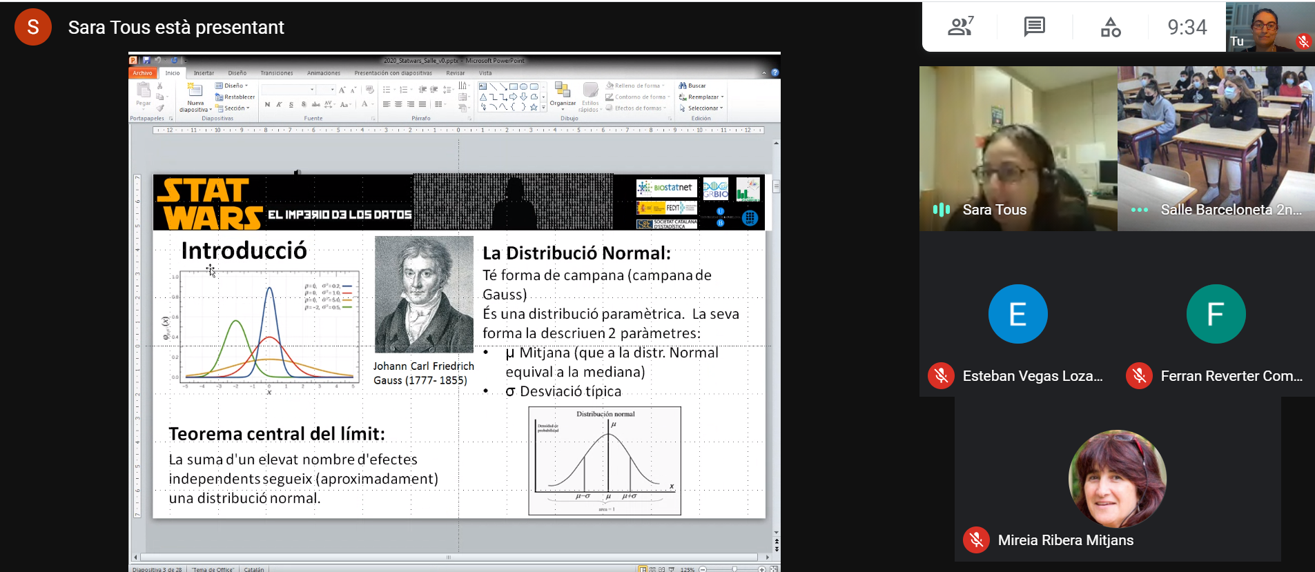
Task: Open the participants list in Meet
Action: (x=960, y=27)
